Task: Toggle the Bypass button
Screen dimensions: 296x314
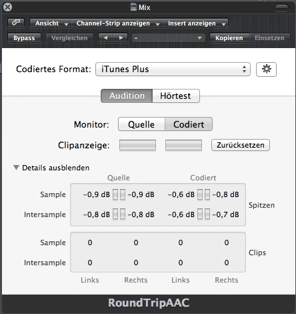Action: tap(24, 38)
